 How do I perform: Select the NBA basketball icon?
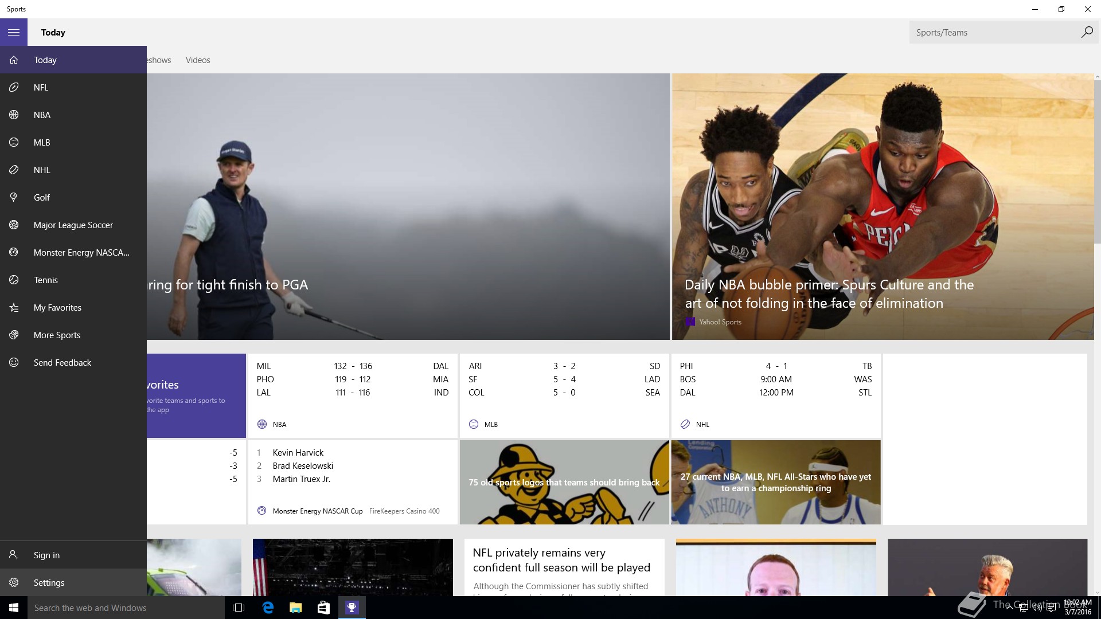[x=14, y=115]
